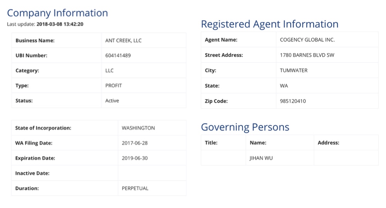The height and width of the screenshot is (208, 386).
Task: Select the WA Filing Date 2017-06-28
Action: (135, 143)
